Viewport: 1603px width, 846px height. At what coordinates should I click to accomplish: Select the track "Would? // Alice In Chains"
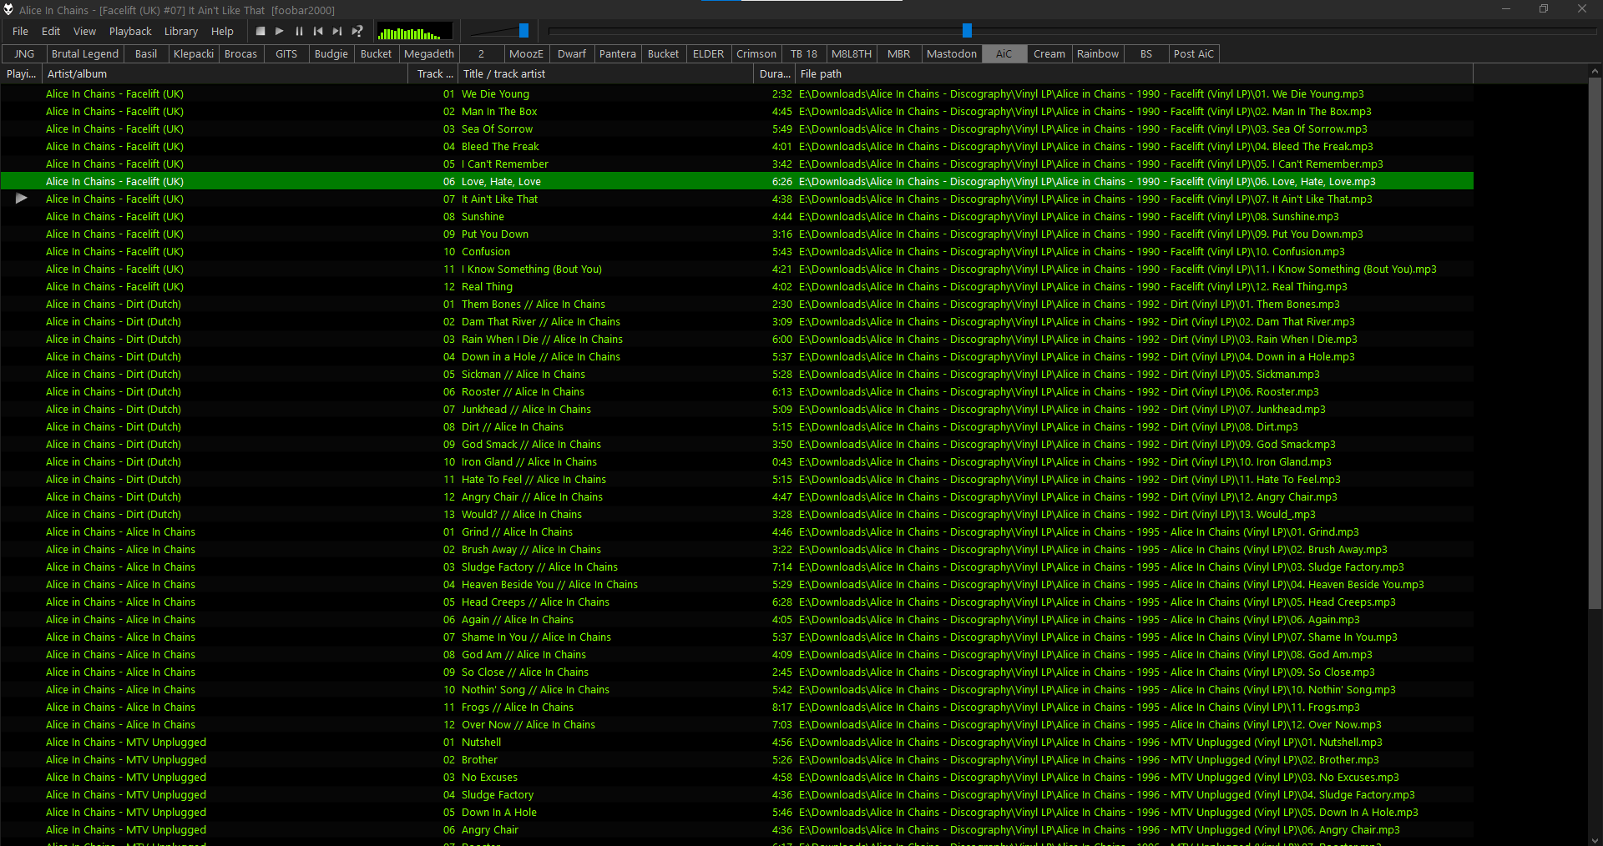tap(737, 515)
